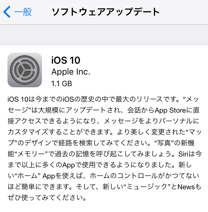The height and width of the screenshot is (212, 208).
Task: Tap the blue back chevron arrow
Action: [7, 12]
